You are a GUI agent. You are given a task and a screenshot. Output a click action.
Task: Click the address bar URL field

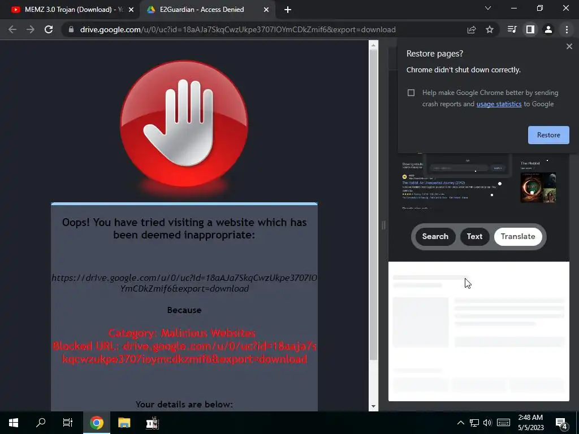pyautogui.click(x=238, y=29)
